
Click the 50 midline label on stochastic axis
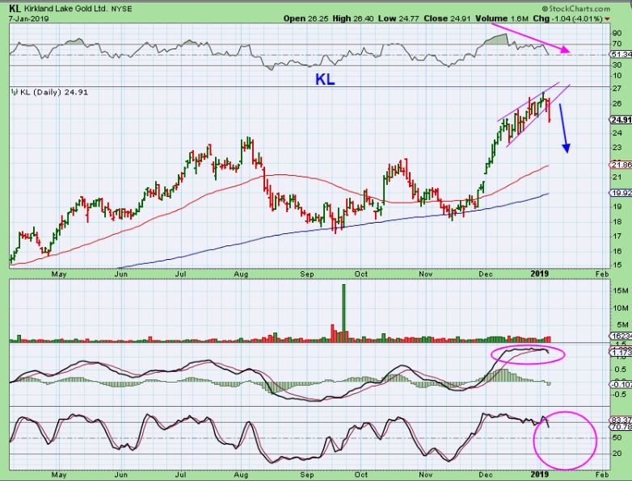pyautogui.click(x=617, y=438)
